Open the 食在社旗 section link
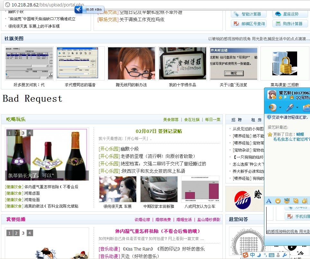Image resolution: width=310 pixels, height=259 pixels. pos(192,119)
